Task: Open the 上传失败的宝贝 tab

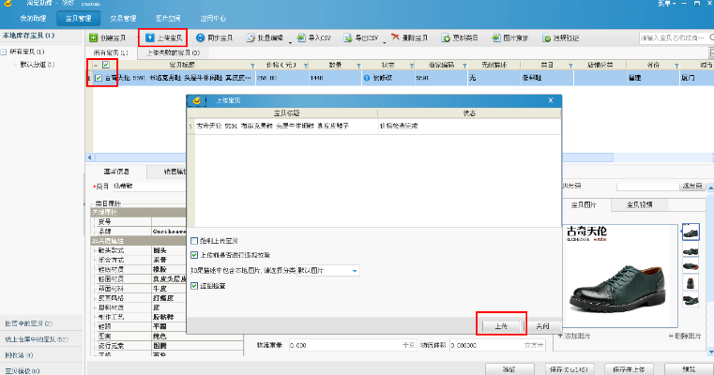Action: tap(173, 52)
